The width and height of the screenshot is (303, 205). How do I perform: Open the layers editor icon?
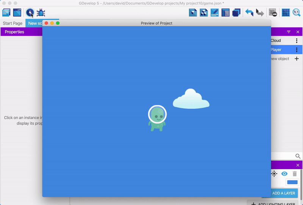pyautogui.click(x=237, y=12)
